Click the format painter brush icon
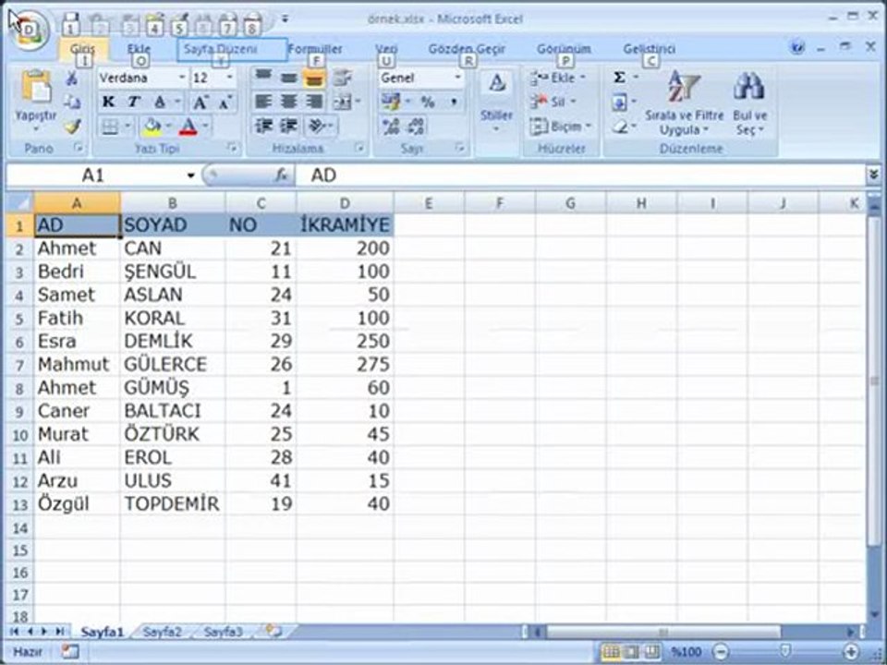The width and height of the screenshot is (887, 665). (x=72, y=126)
